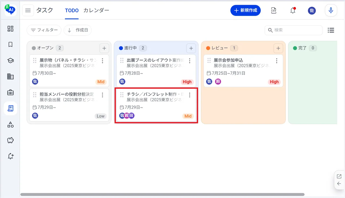Open the hamburger menu next to タスク
Viewport: 345px width, 198px height.
pyautogui.click(x=28, y=10)
